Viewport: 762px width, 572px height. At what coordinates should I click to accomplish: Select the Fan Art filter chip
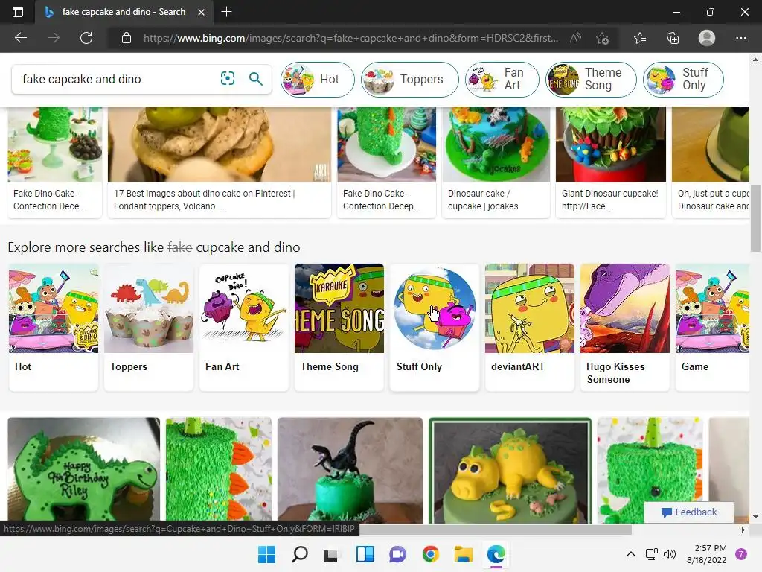coord(502,79)
